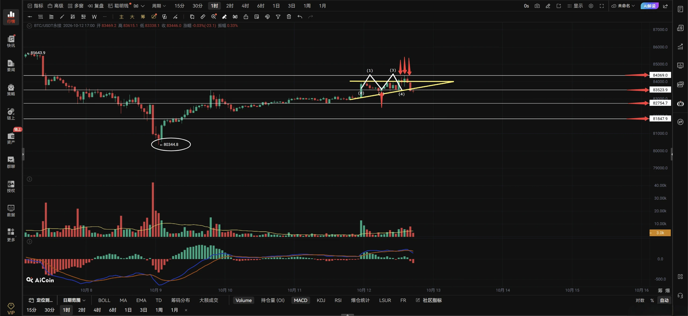The height and width of the screenshot is (316, 688).
Task: Open 社区指标 community indicators
Action: (429, 300)
